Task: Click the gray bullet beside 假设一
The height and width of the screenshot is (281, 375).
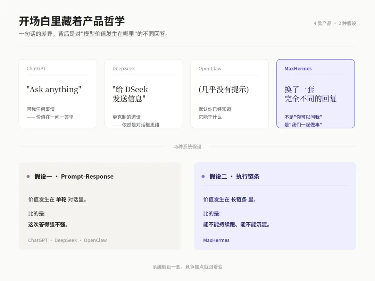Action: click(28, 177)
